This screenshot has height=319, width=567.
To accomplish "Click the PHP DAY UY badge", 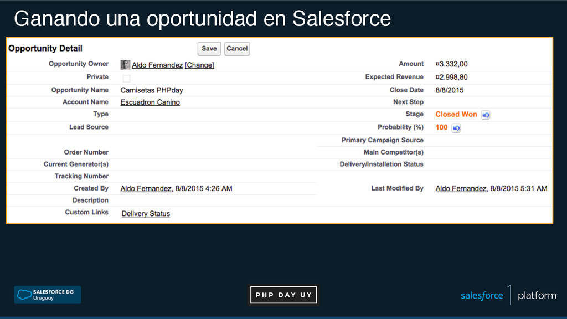I will point(283,295).
